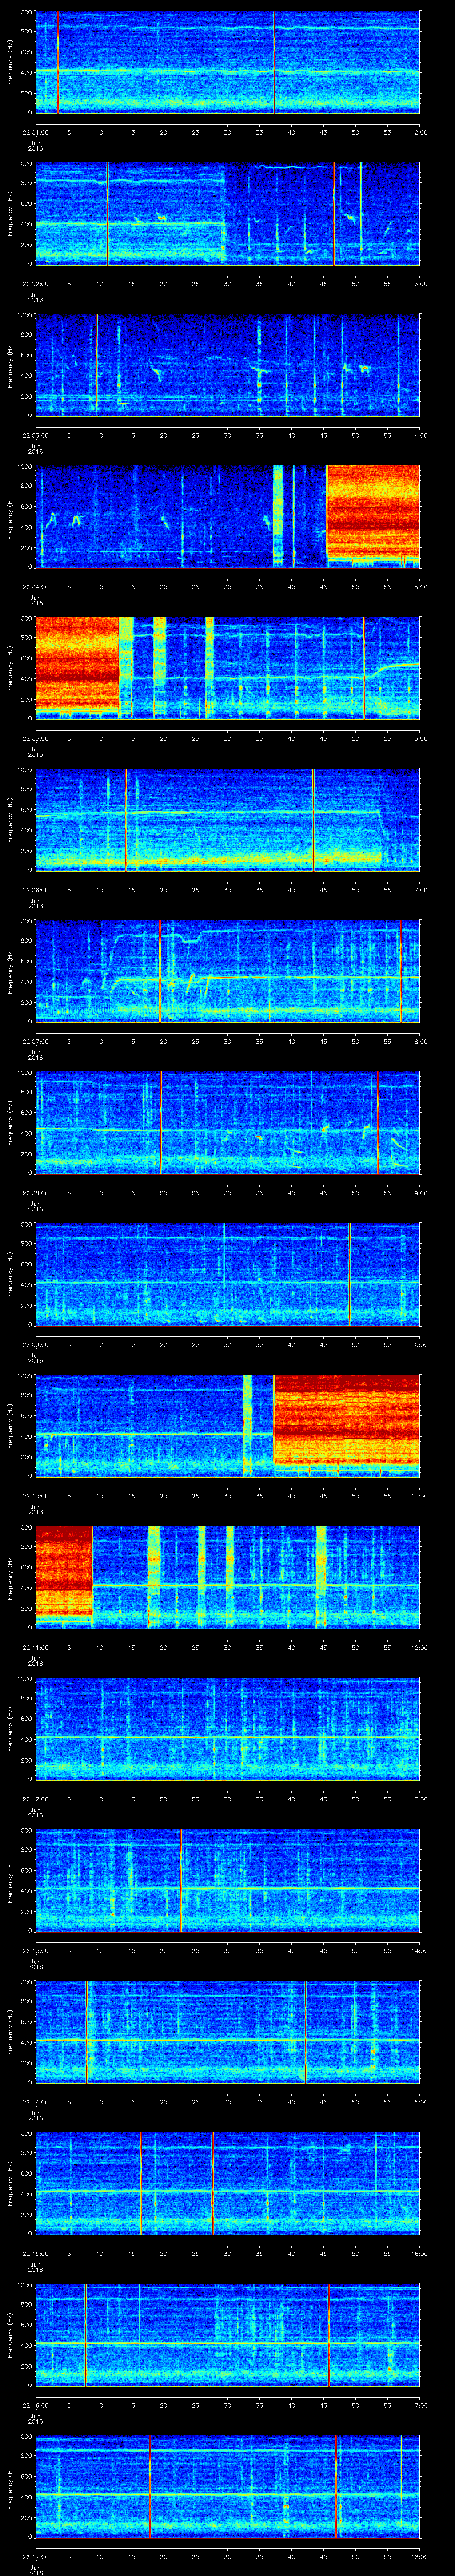Click the 22:11:00 time axis label
The width and height of the screenshot is (455, 2576).
tap(35, 1647)
